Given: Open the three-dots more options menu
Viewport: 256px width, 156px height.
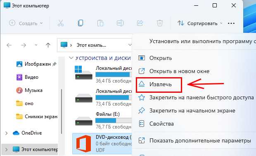Looking at the screenshot, I should click(x=231, y=23).
